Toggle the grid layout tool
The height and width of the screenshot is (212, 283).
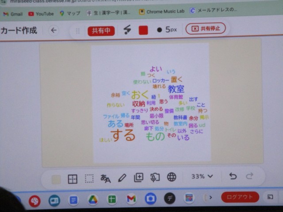[x=73, y=178]
